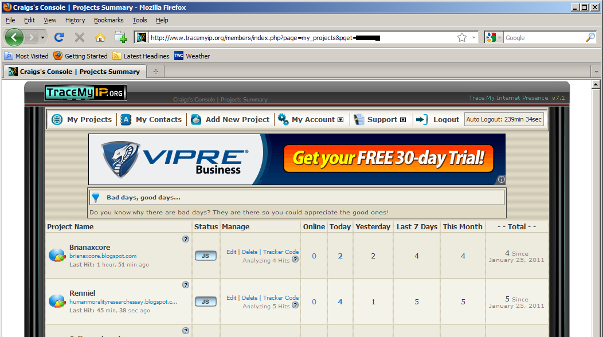The height and width of the screenshot is (337, 603).
Task: Select the Craigs's Console tab
Action: [75, 72]
